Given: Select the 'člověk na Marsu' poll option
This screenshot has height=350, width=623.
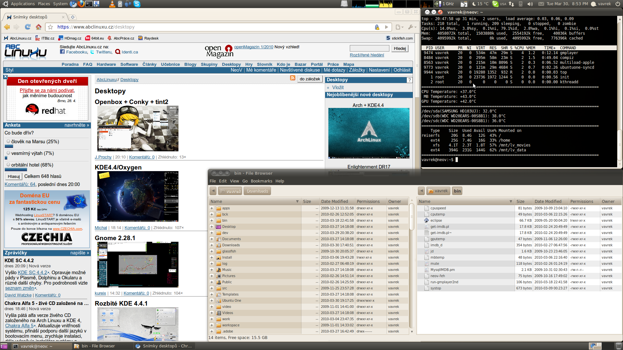Looking at the screenshot, I should pos(8,142).
